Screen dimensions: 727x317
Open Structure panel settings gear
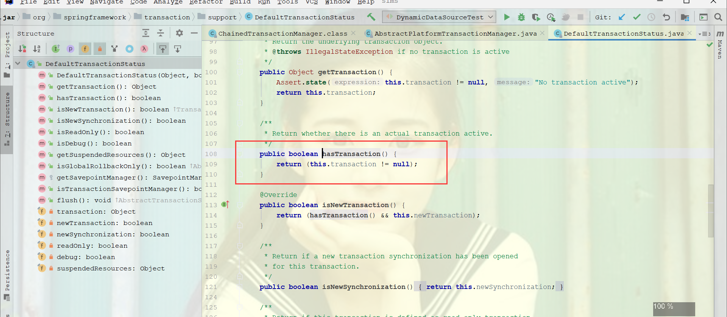pyautogui.click(x=179, y=33)
